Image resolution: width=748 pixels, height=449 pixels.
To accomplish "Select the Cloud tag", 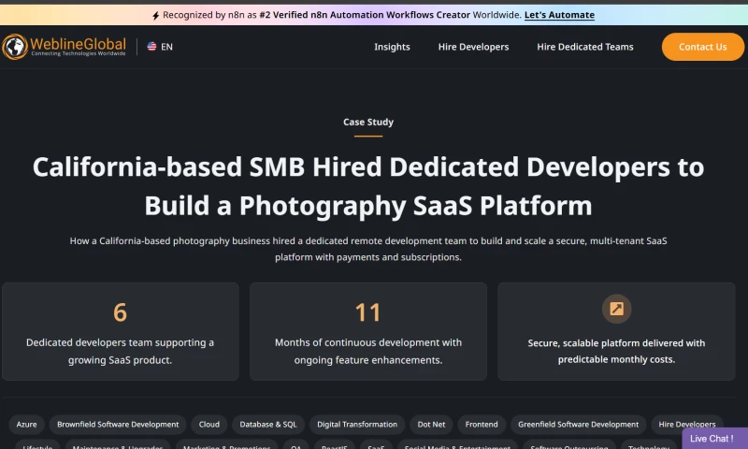I will click(209, 424).
